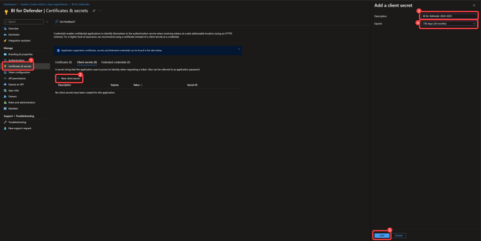Expand the Expires dropdown set to 730 days
The height and width of the screenshot is (241, 481).
coord(449,23)
